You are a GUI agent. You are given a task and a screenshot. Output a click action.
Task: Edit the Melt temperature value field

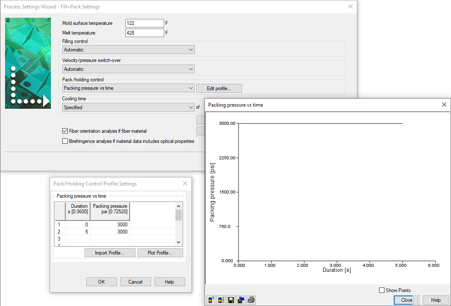144,32
